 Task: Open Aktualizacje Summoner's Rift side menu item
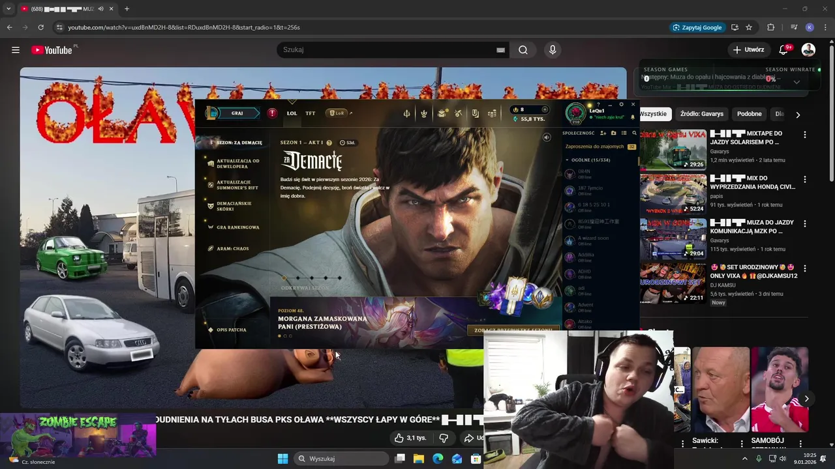(x=234, y=185)
